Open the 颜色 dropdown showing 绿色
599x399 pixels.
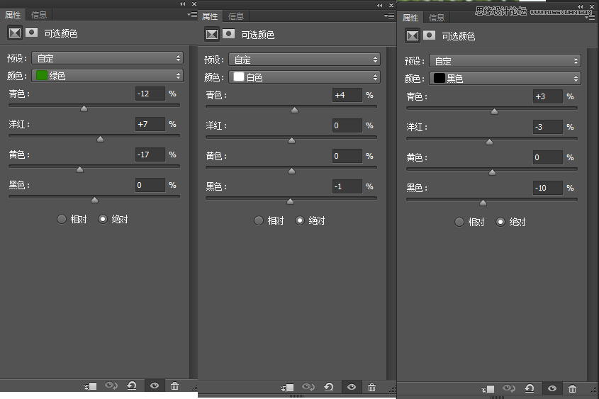[107, 75]
